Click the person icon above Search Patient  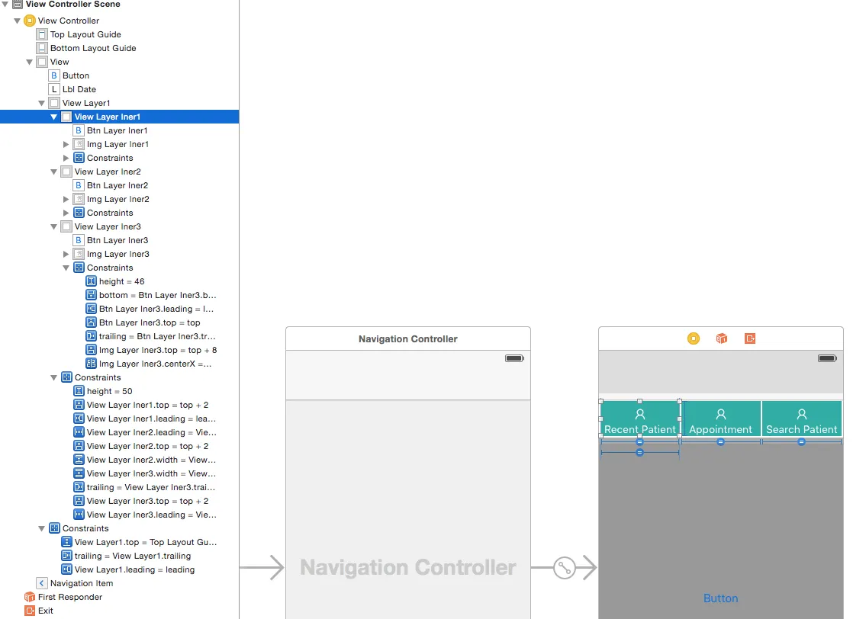(x=802, y=415)
